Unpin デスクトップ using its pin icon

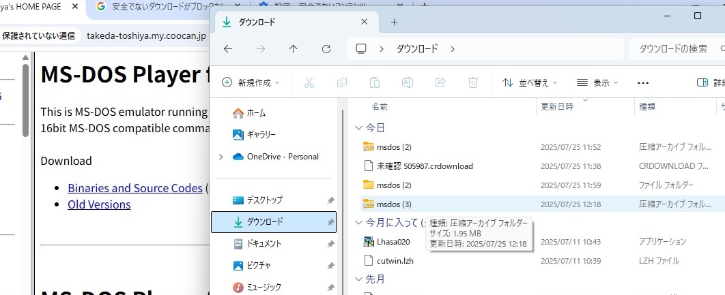tap(330, 200)
